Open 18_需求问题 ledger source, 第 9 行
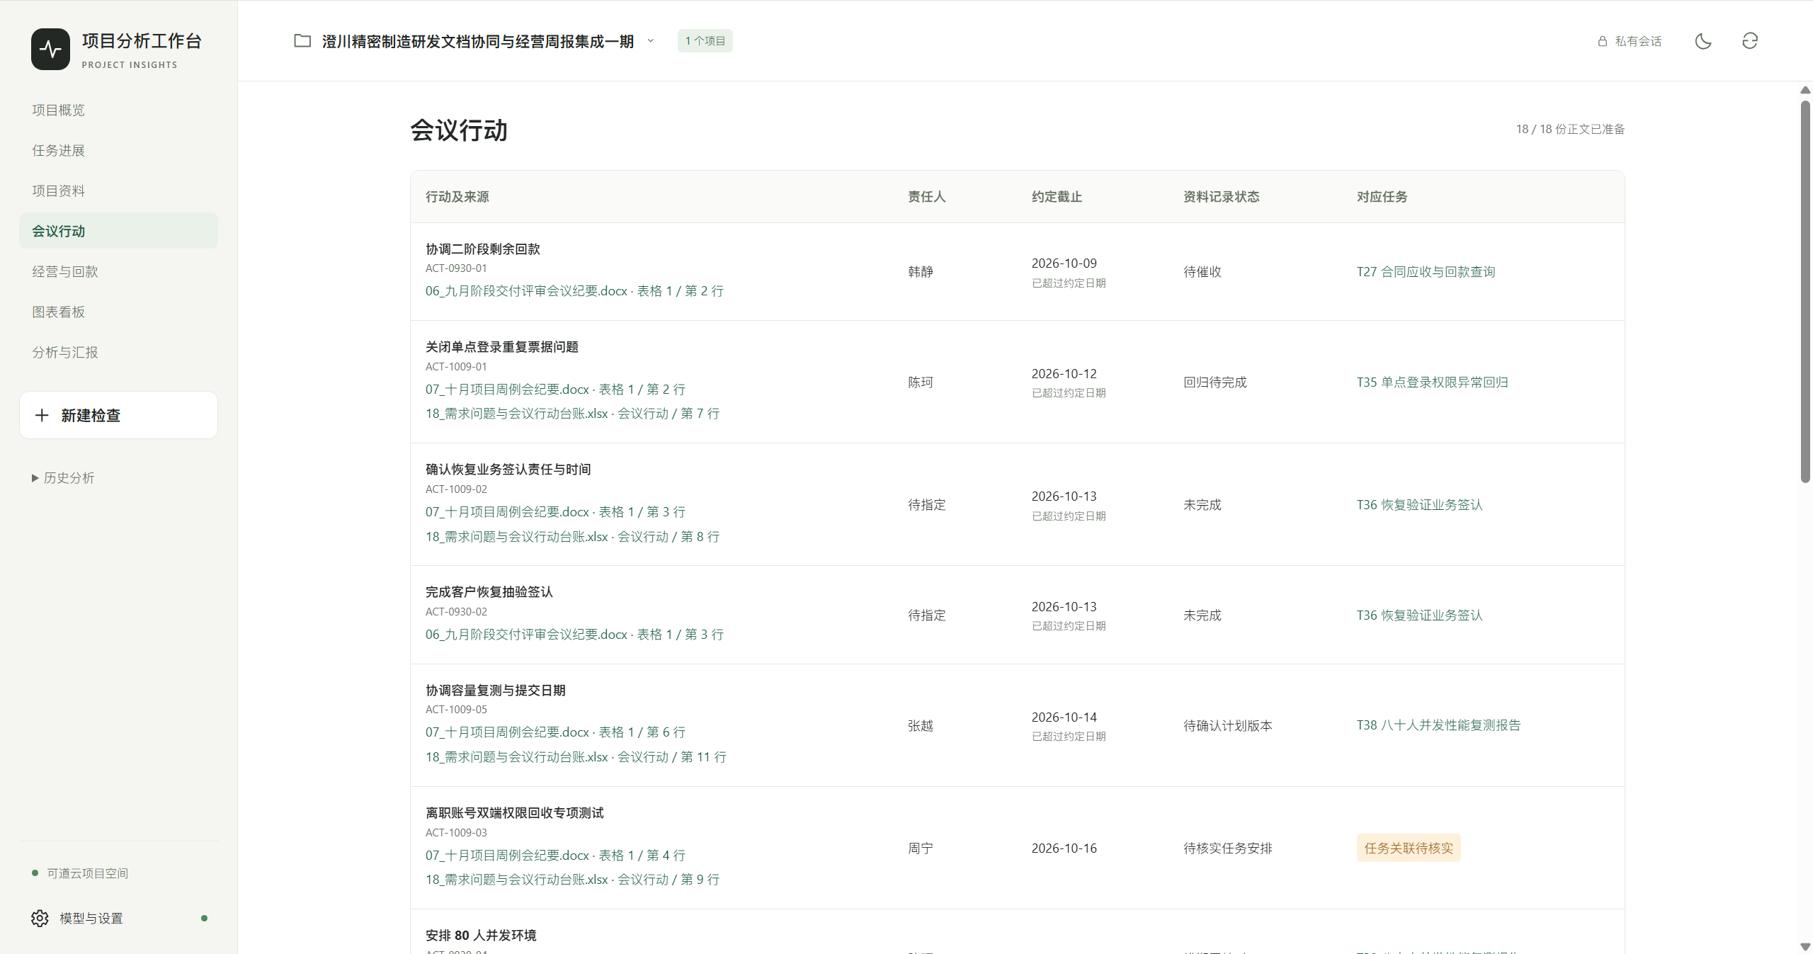Screen dimensions: 1813x954 572,880
